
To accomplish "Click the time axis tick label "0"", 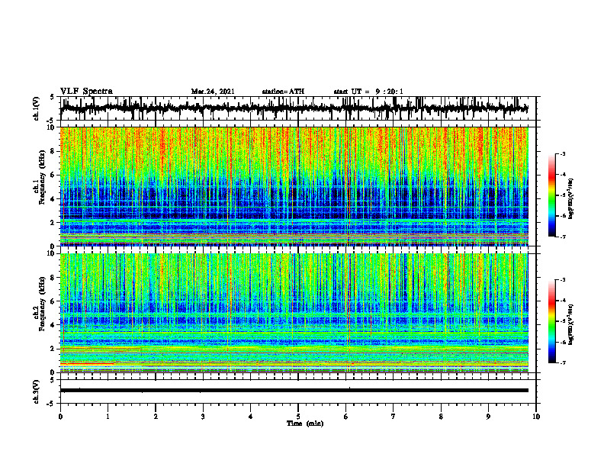I will point(60,417).
